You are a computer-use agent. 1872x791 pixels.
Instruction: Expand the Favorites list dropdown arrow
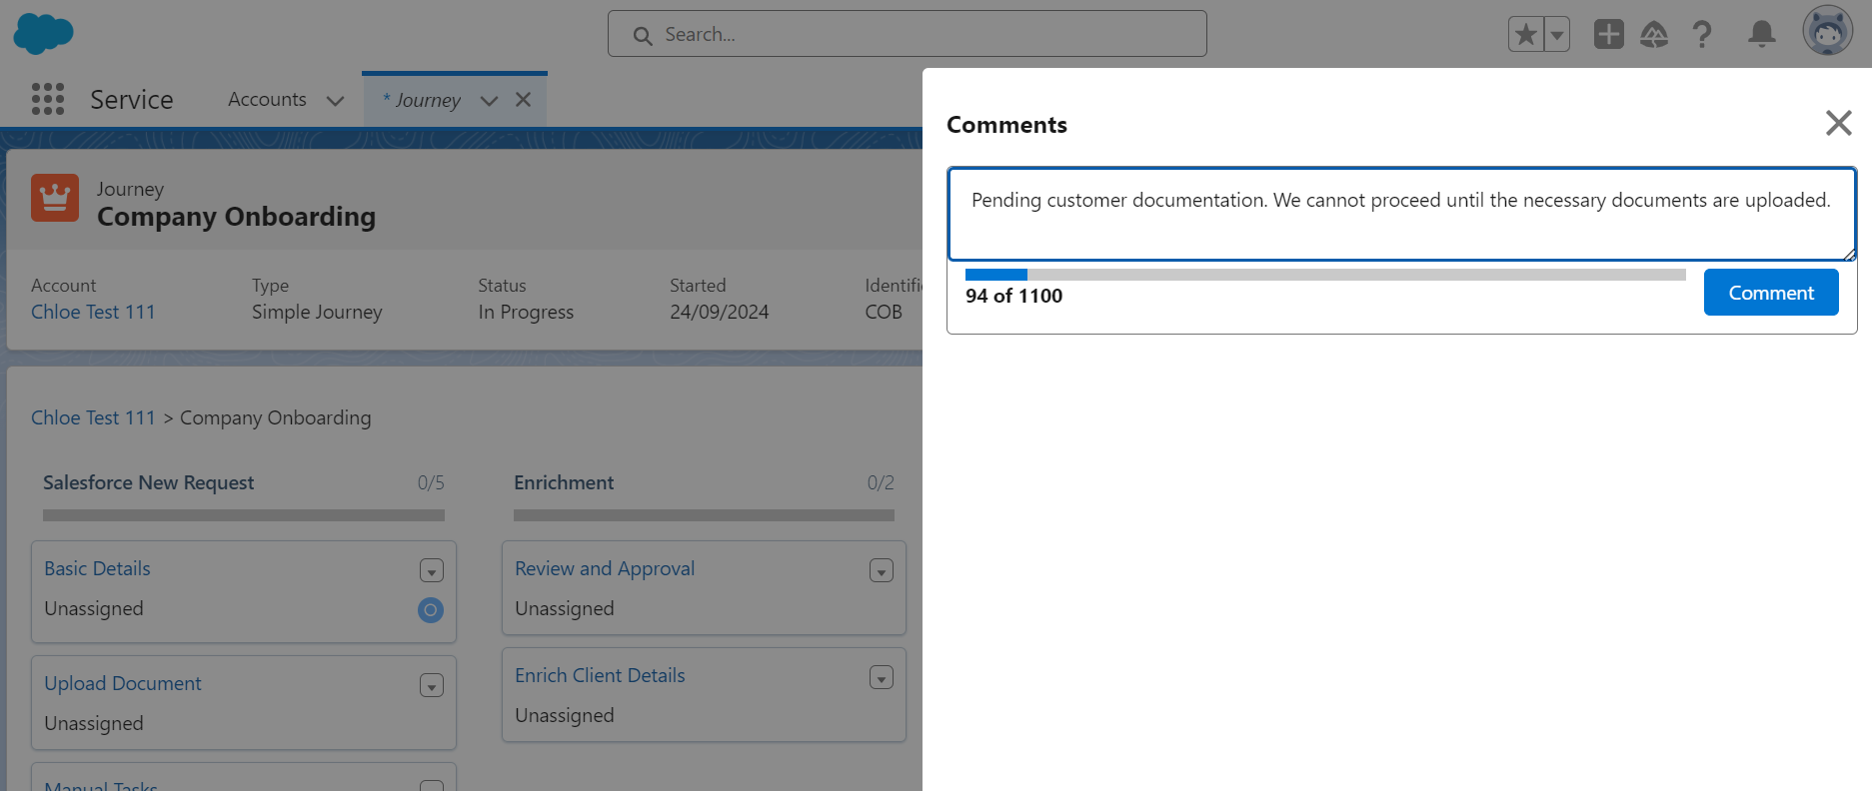point(1557,35)
